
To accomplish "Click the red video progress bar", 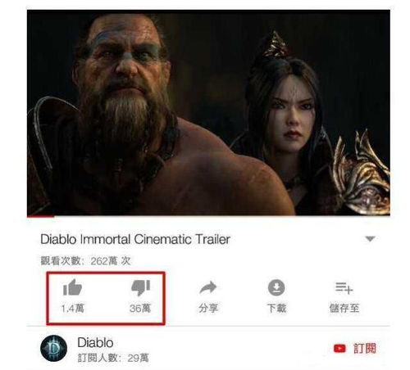I will click(x=40, y=216).
